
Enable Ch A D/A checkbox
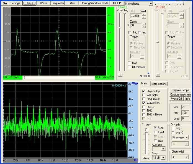click(x=129, y=63)
